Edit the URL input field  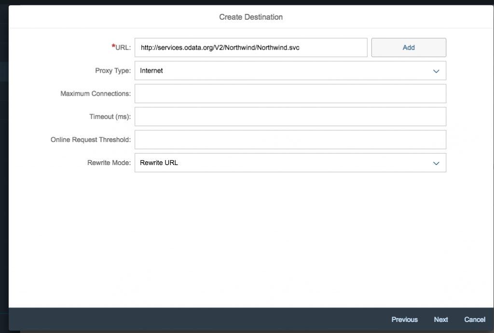(251, 48)
